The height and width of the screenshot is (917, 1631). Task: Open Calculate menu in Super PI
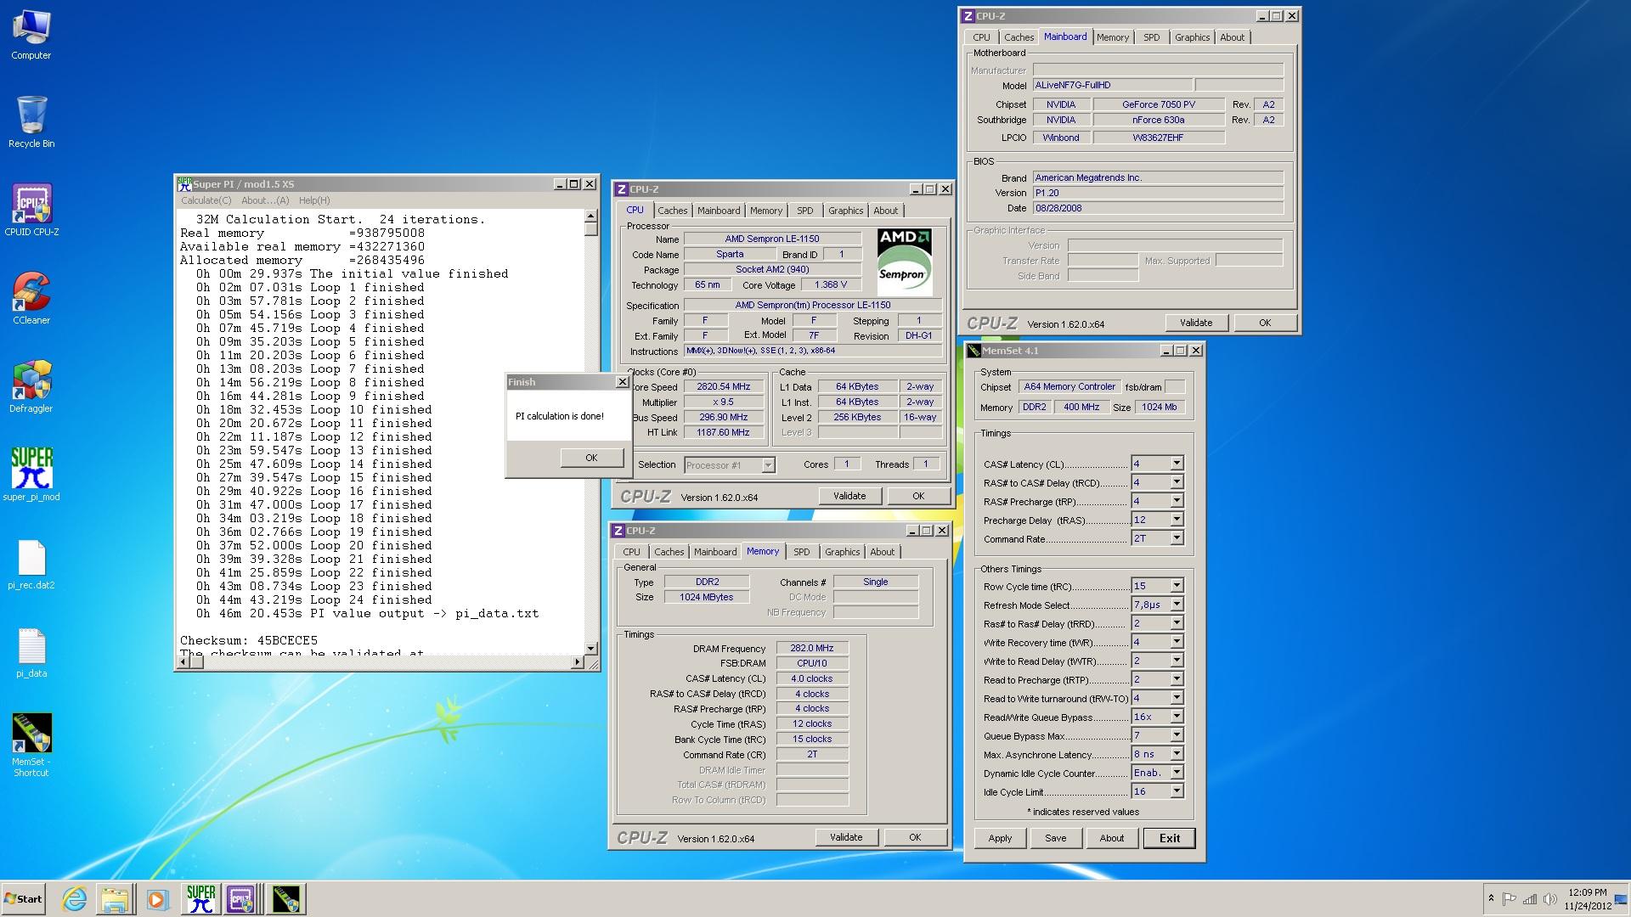pos(206,200)
